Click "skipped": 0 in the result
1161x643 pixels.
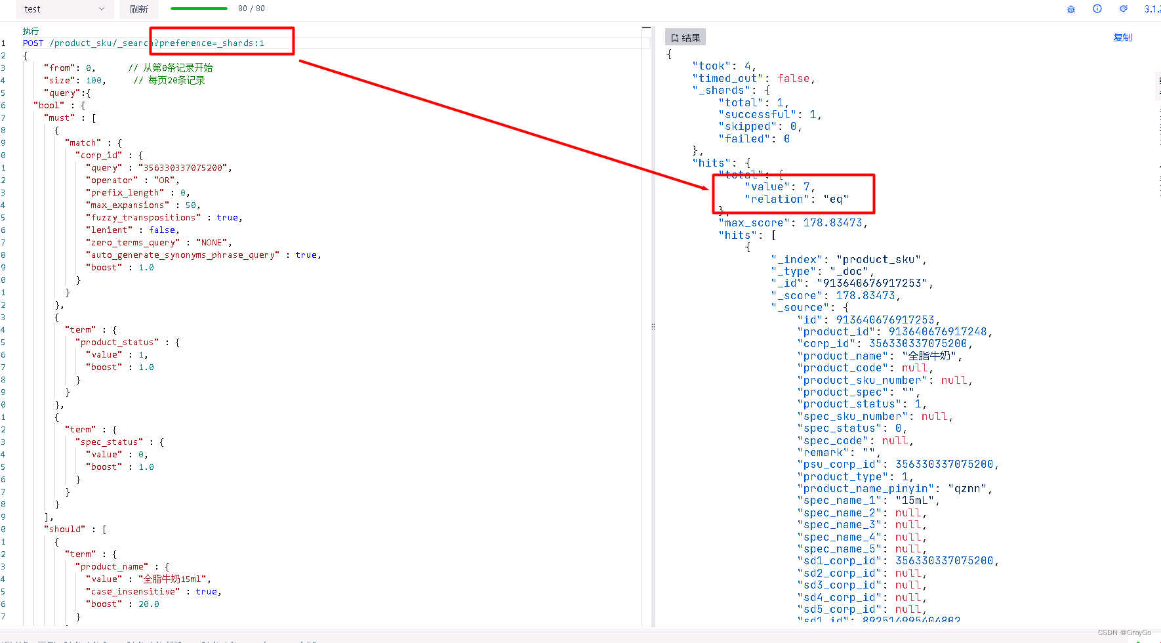click(x=760, y=127)
